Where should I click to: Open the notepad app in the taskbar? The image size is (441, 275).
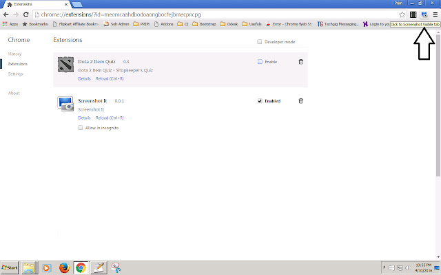point(99,267)
